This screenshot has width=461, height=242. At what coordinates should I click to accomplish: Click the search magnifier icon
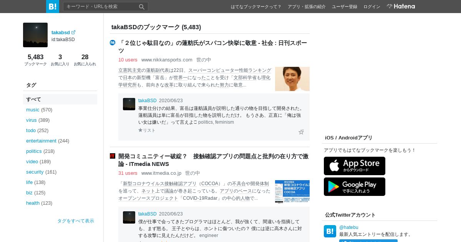142,7
